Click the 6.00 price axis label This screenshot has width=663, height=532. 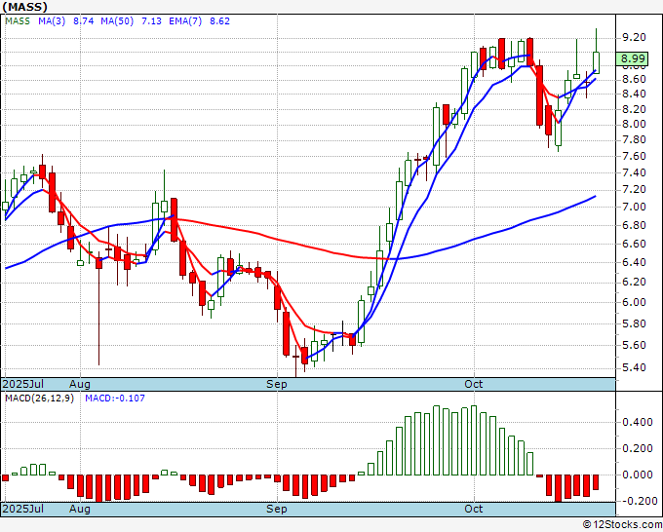tap(634, 303)
